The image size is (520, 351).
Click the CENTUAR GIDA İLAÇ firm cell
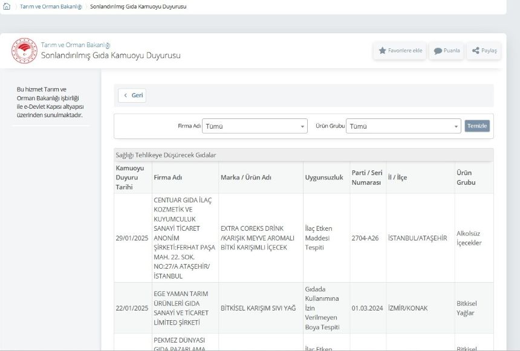[184, 238]
